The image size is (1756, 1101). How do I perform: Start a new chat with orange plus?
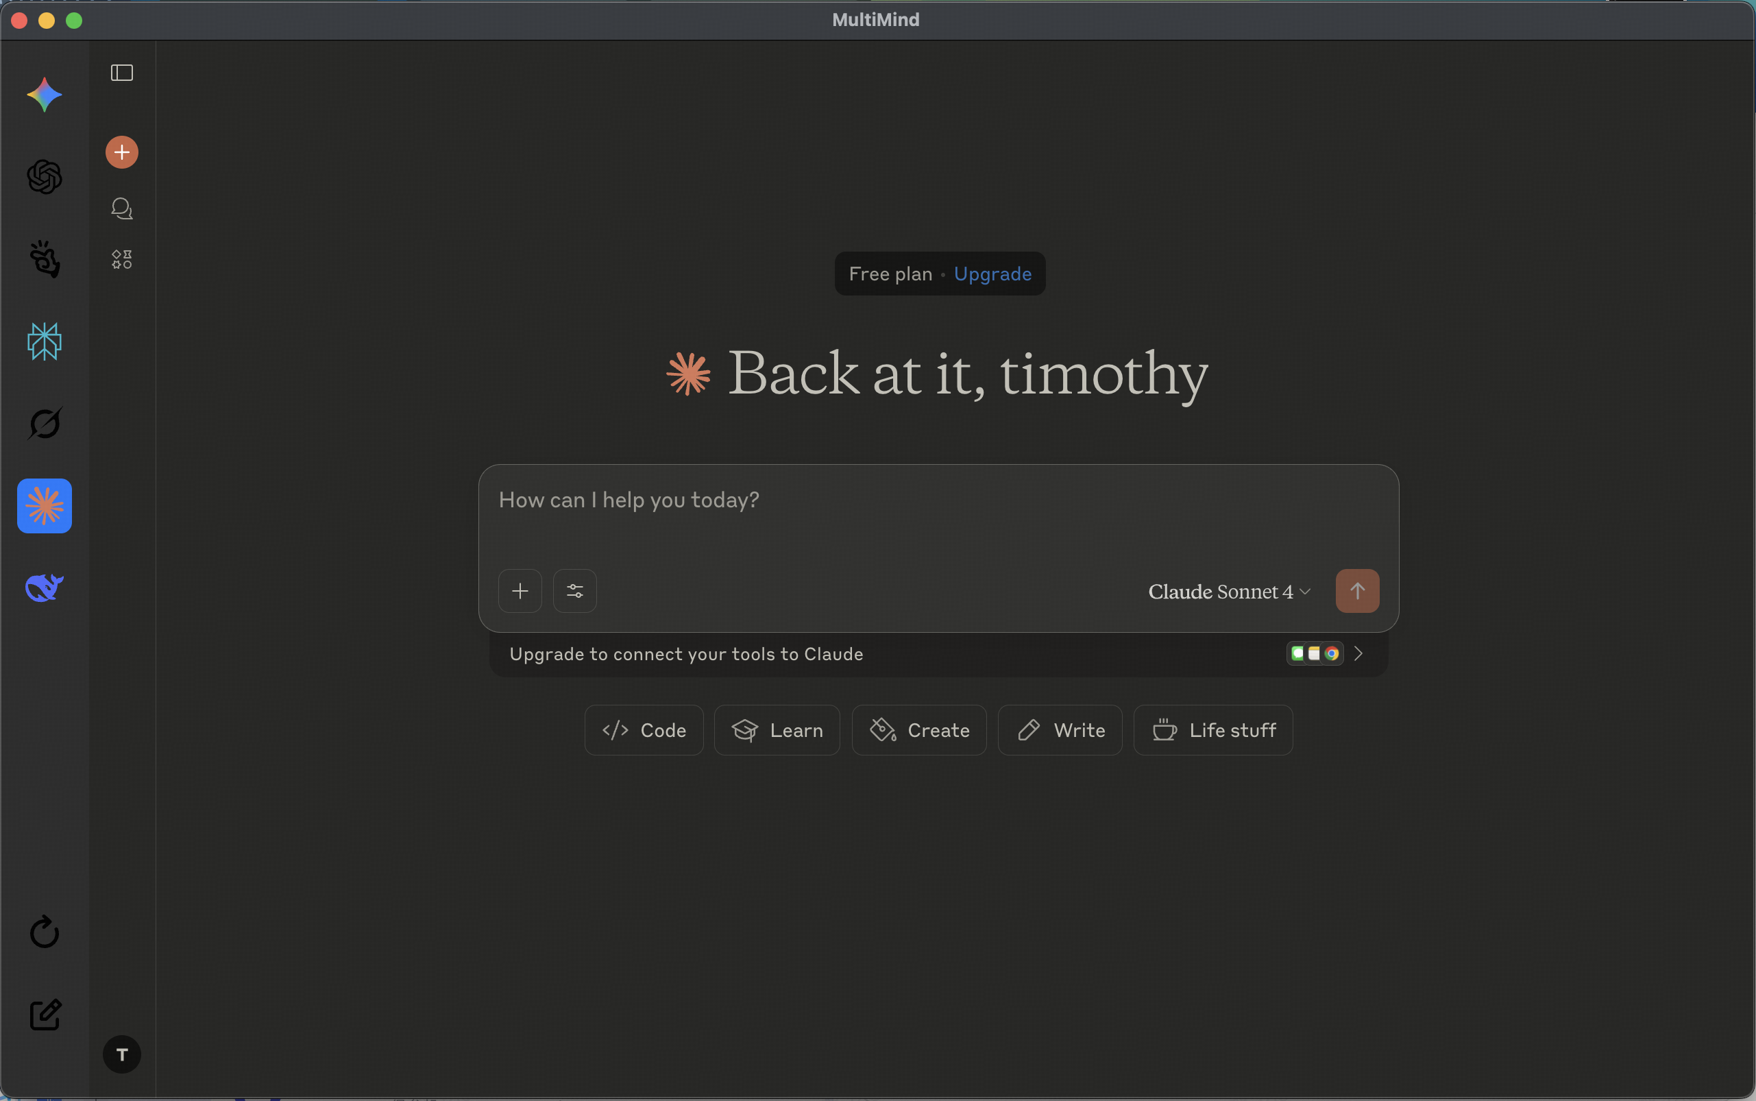click(x=121, y=152)
